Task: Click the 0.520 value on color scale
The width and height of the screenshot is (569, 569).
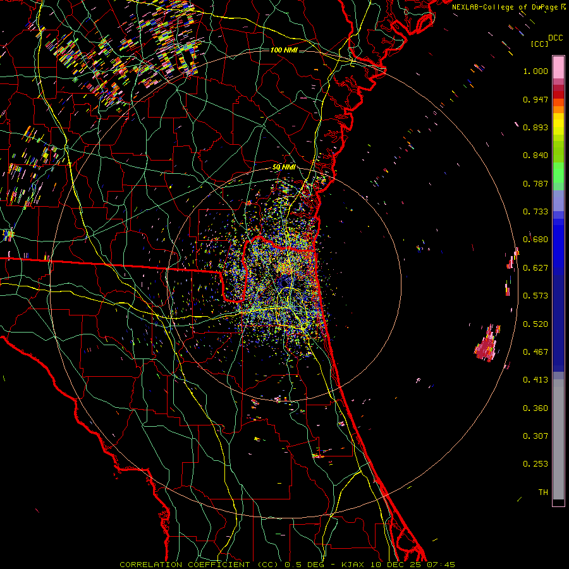Action: (x=535, y=324)
